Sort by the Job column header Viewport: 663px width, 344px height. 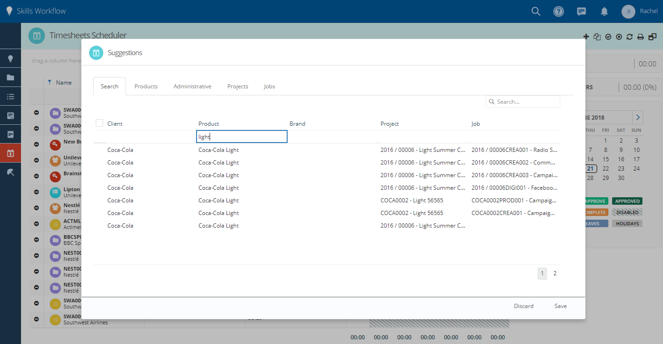[x=475, y=124]
